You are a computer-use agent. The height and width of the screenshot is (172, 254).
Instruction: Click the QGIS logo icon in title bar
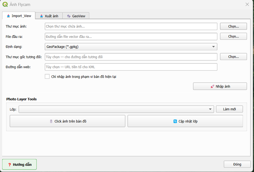click(5, 4)
